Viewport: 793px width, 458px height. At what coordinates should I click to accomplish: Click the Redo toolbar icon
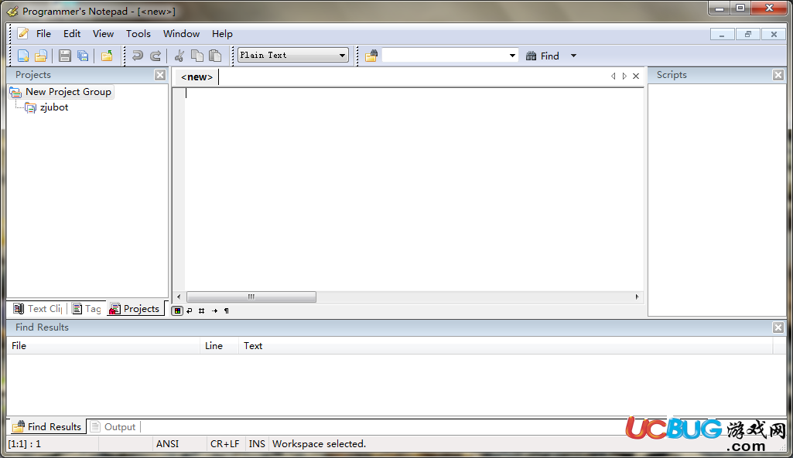click(156, 56)
